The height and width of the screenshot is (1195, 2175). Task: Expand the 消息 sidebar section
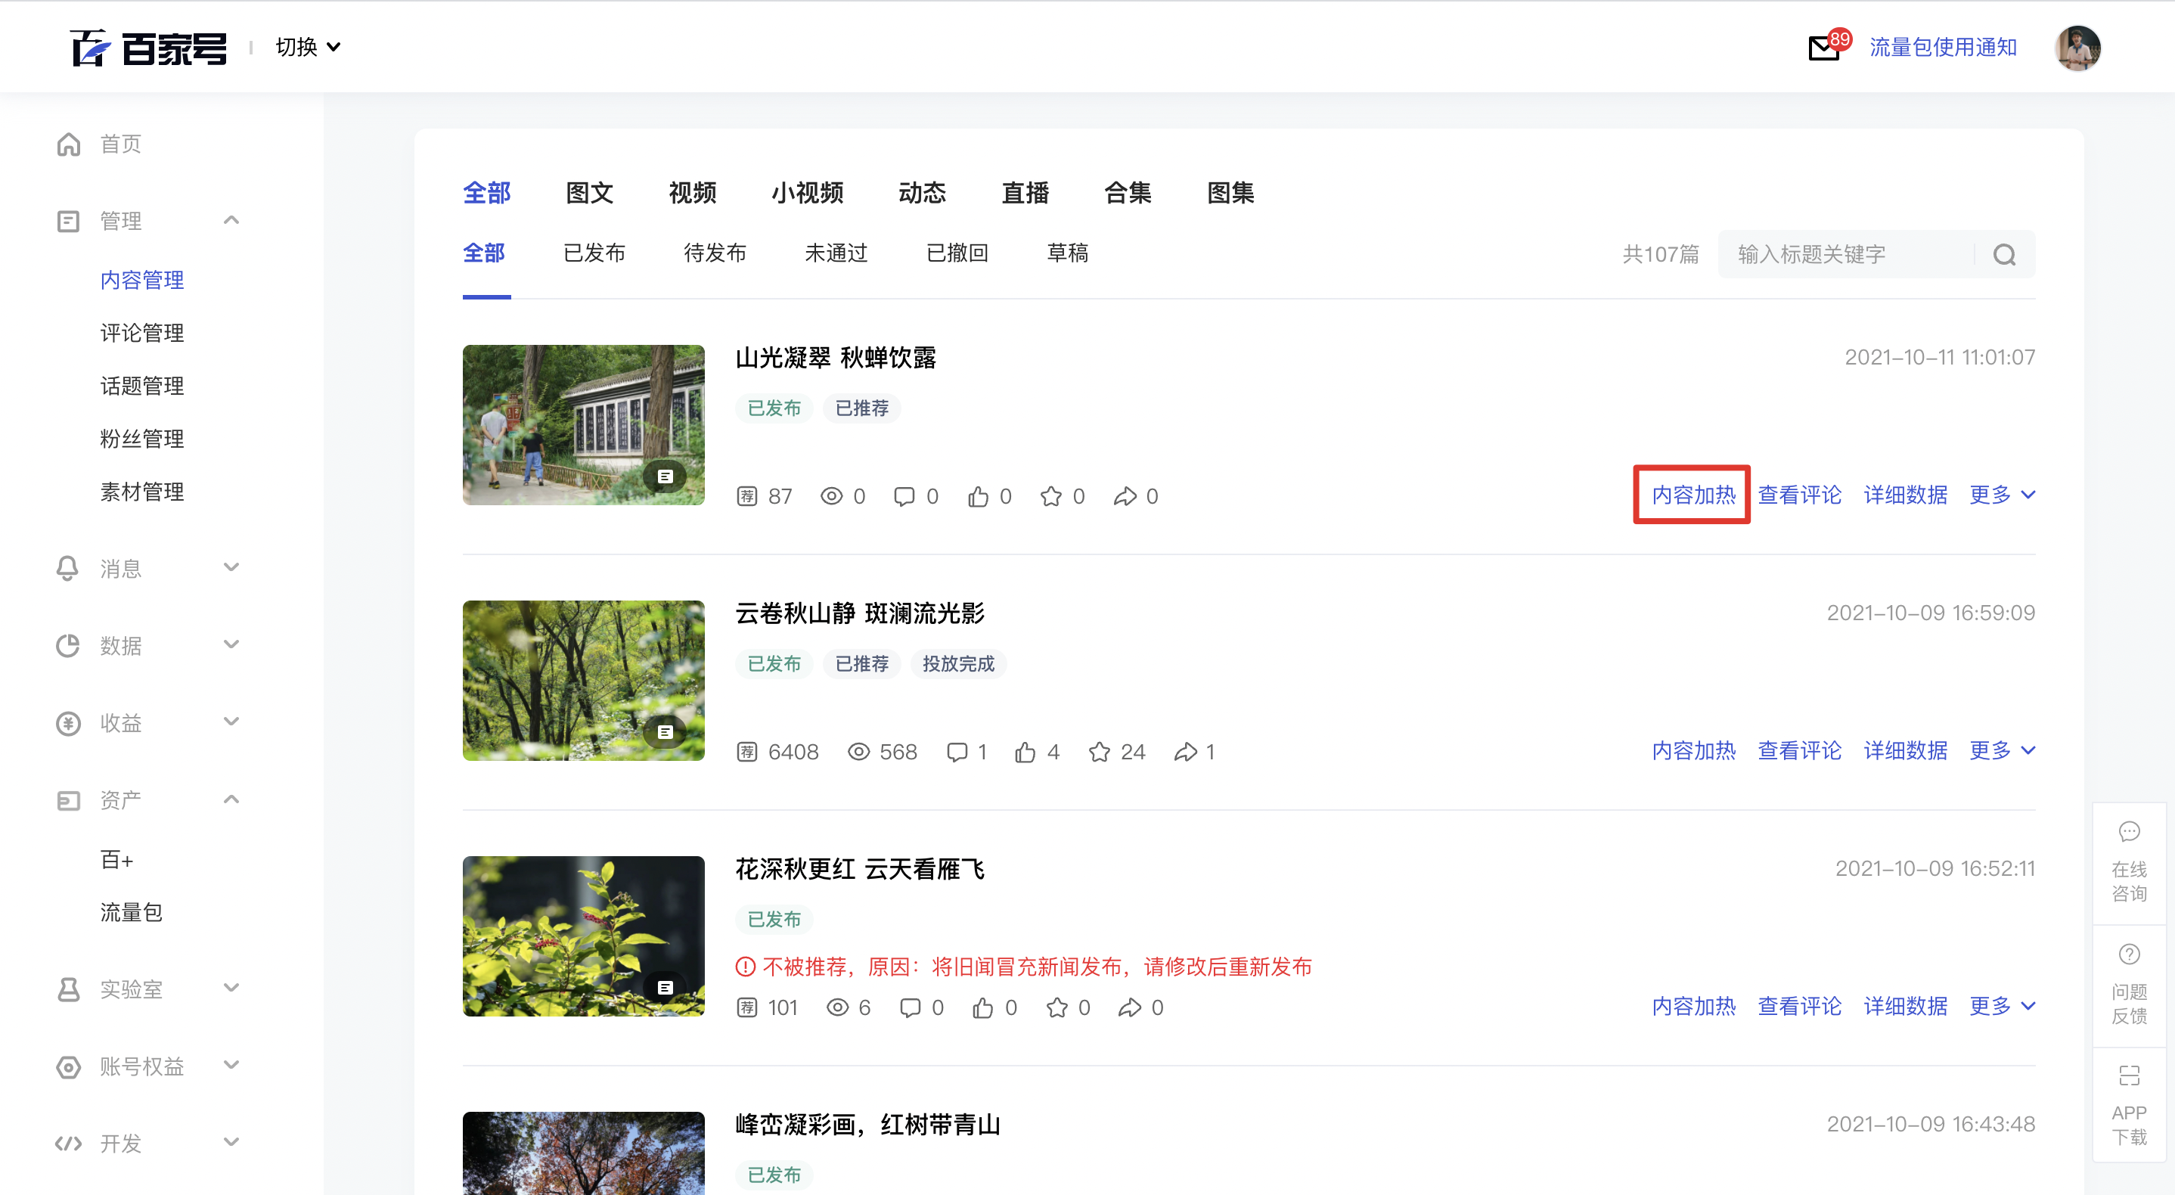(231, 567)
